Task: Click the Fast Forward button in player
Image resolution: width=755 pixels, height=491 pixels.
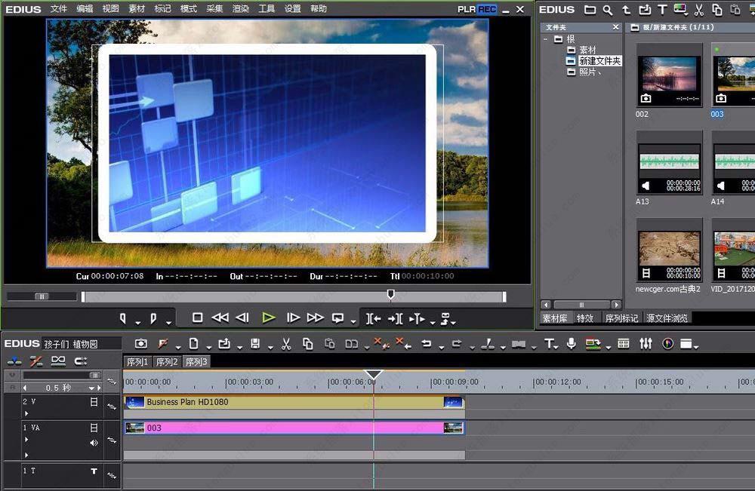Action: tap(316, 318)
